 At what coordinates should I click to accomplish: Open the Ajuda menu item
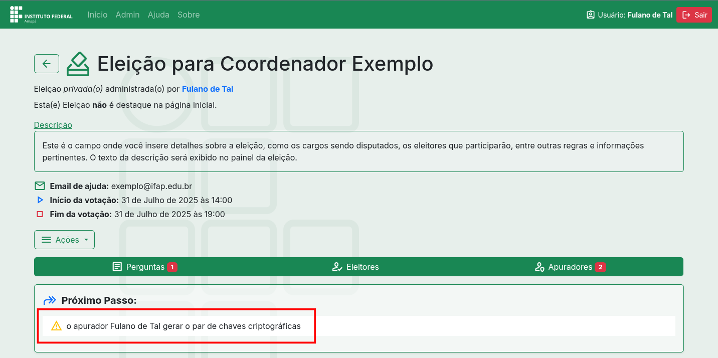(x=158, y=15)
